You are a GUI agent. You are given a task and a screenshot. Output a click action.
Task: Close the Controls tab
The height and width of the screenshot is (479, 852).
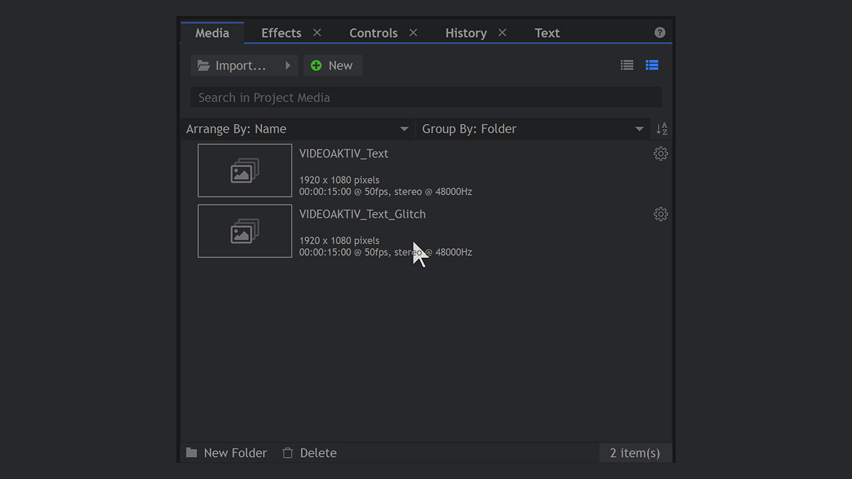413,33
